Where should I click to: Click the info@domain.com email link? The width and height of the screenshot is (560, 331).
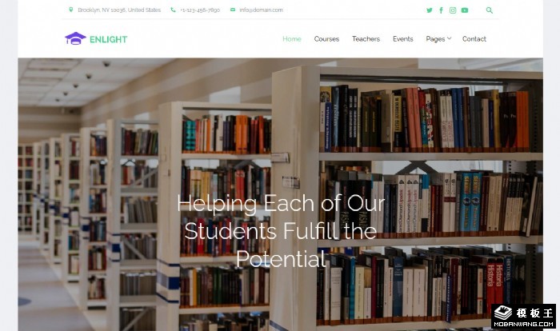pos(261,10)
